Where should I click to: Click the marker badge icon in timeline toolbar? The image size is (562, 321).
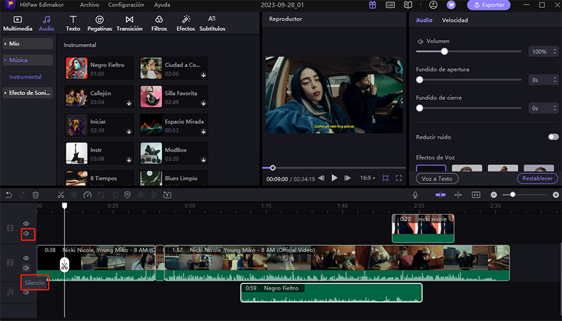(128, 195)
